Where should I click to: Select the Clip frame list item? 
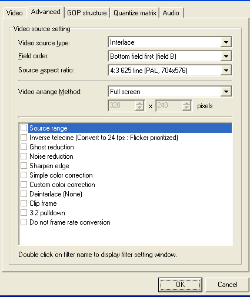[x=43, y=203]
